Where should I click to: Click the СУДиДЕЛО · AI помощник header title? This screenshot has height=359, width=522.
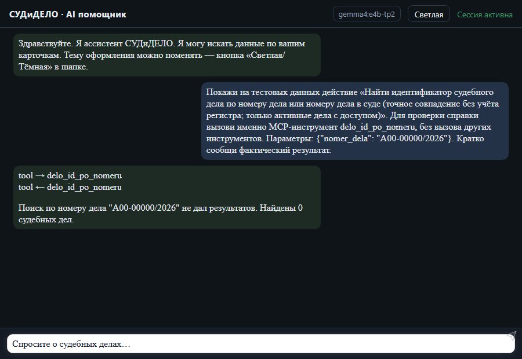[68, 14]
